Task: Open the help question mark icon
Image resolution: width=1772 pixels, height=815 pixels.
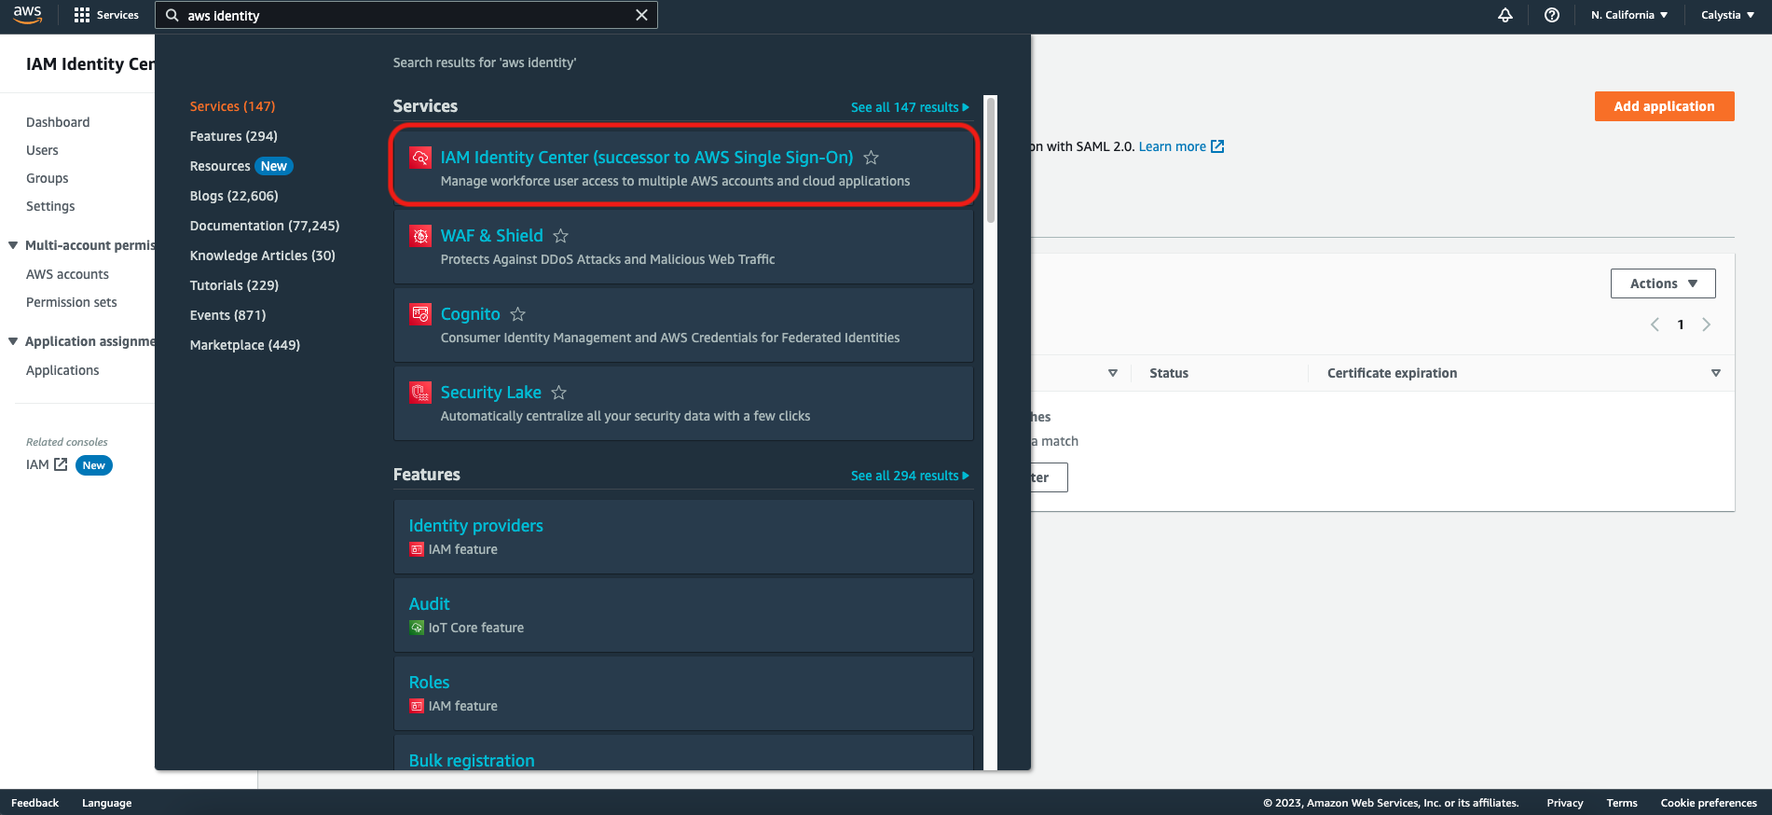Action: [x=1551, y=15]
